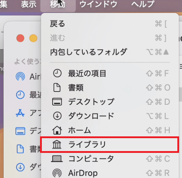Click the laptop icon beside コンピュータ
182x178 pixels.
coord(57,159)
